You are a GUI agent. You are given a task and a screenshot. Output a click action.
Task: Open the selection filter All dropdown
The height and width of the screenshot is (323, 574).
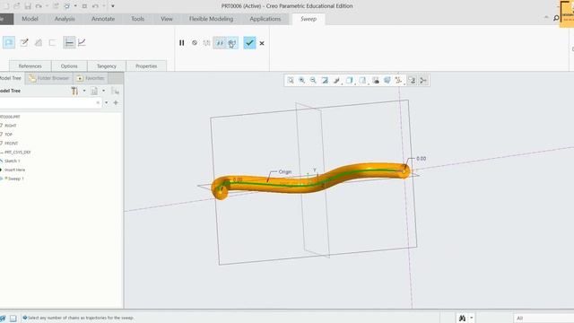pyautogui.click(x=544, y=318)
